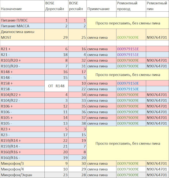Select the 'BOSE Дорестайл' column header
This screenshot has height=178, width=169.
[56, 6]
